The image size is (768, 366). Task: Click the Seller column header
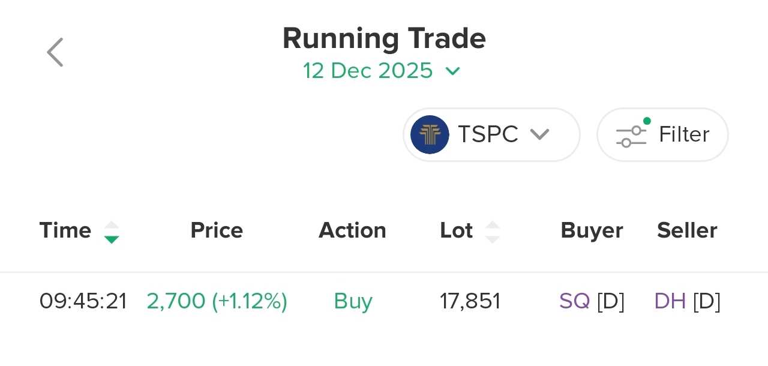click(x=687, y=230)
